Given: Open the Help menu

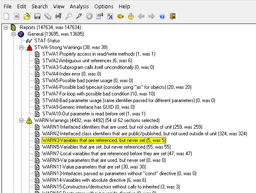Looking at the screenshot, I should [x=124, y=7].
